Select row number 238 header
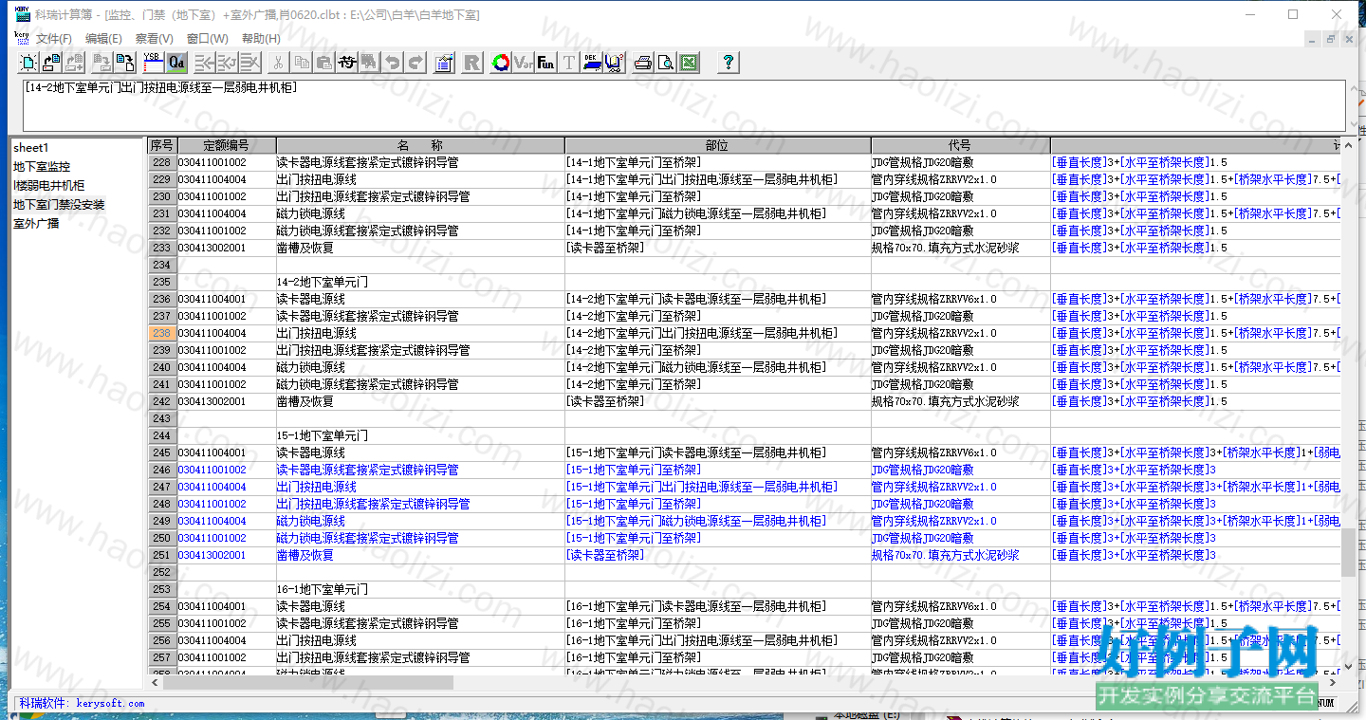This screenshot has width=1366, height=720. click(x=161, y=333)
